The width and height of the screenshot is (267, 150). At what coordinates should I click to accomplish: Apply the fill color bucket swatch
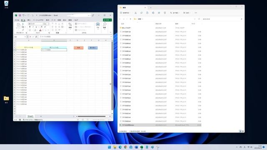click(x=35, y=30)
